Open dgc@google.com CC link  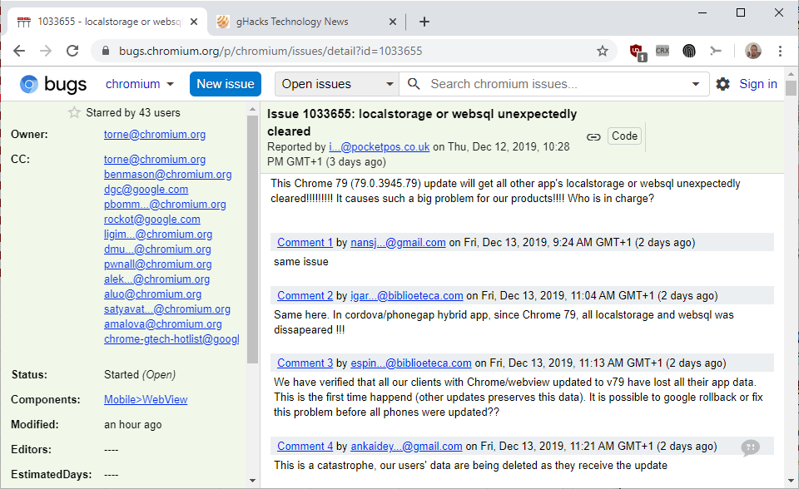point(146,190)
